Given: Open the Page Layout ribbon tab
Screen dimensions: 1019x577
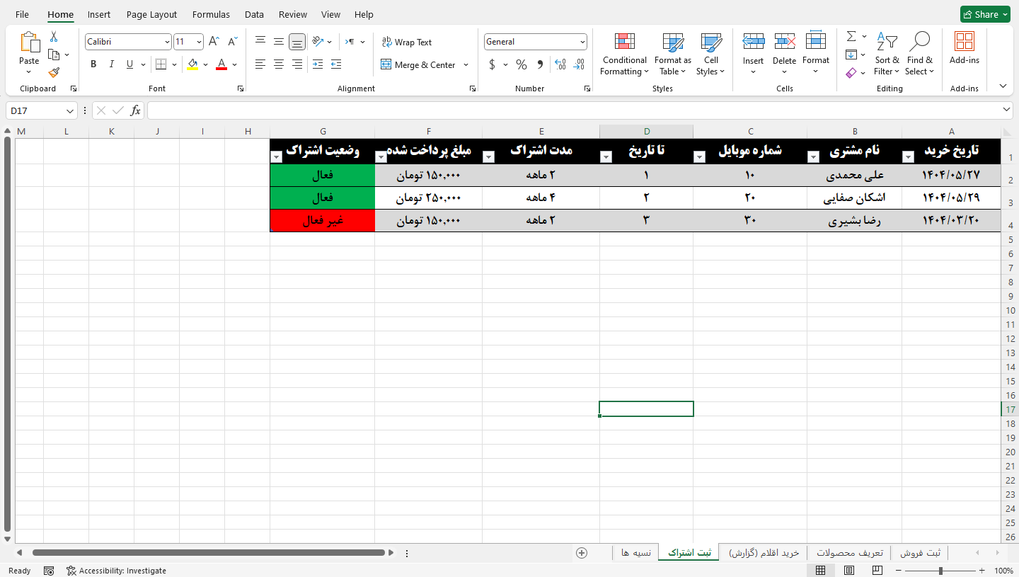Looking at the screenshot, I should [x=151, y=14].
